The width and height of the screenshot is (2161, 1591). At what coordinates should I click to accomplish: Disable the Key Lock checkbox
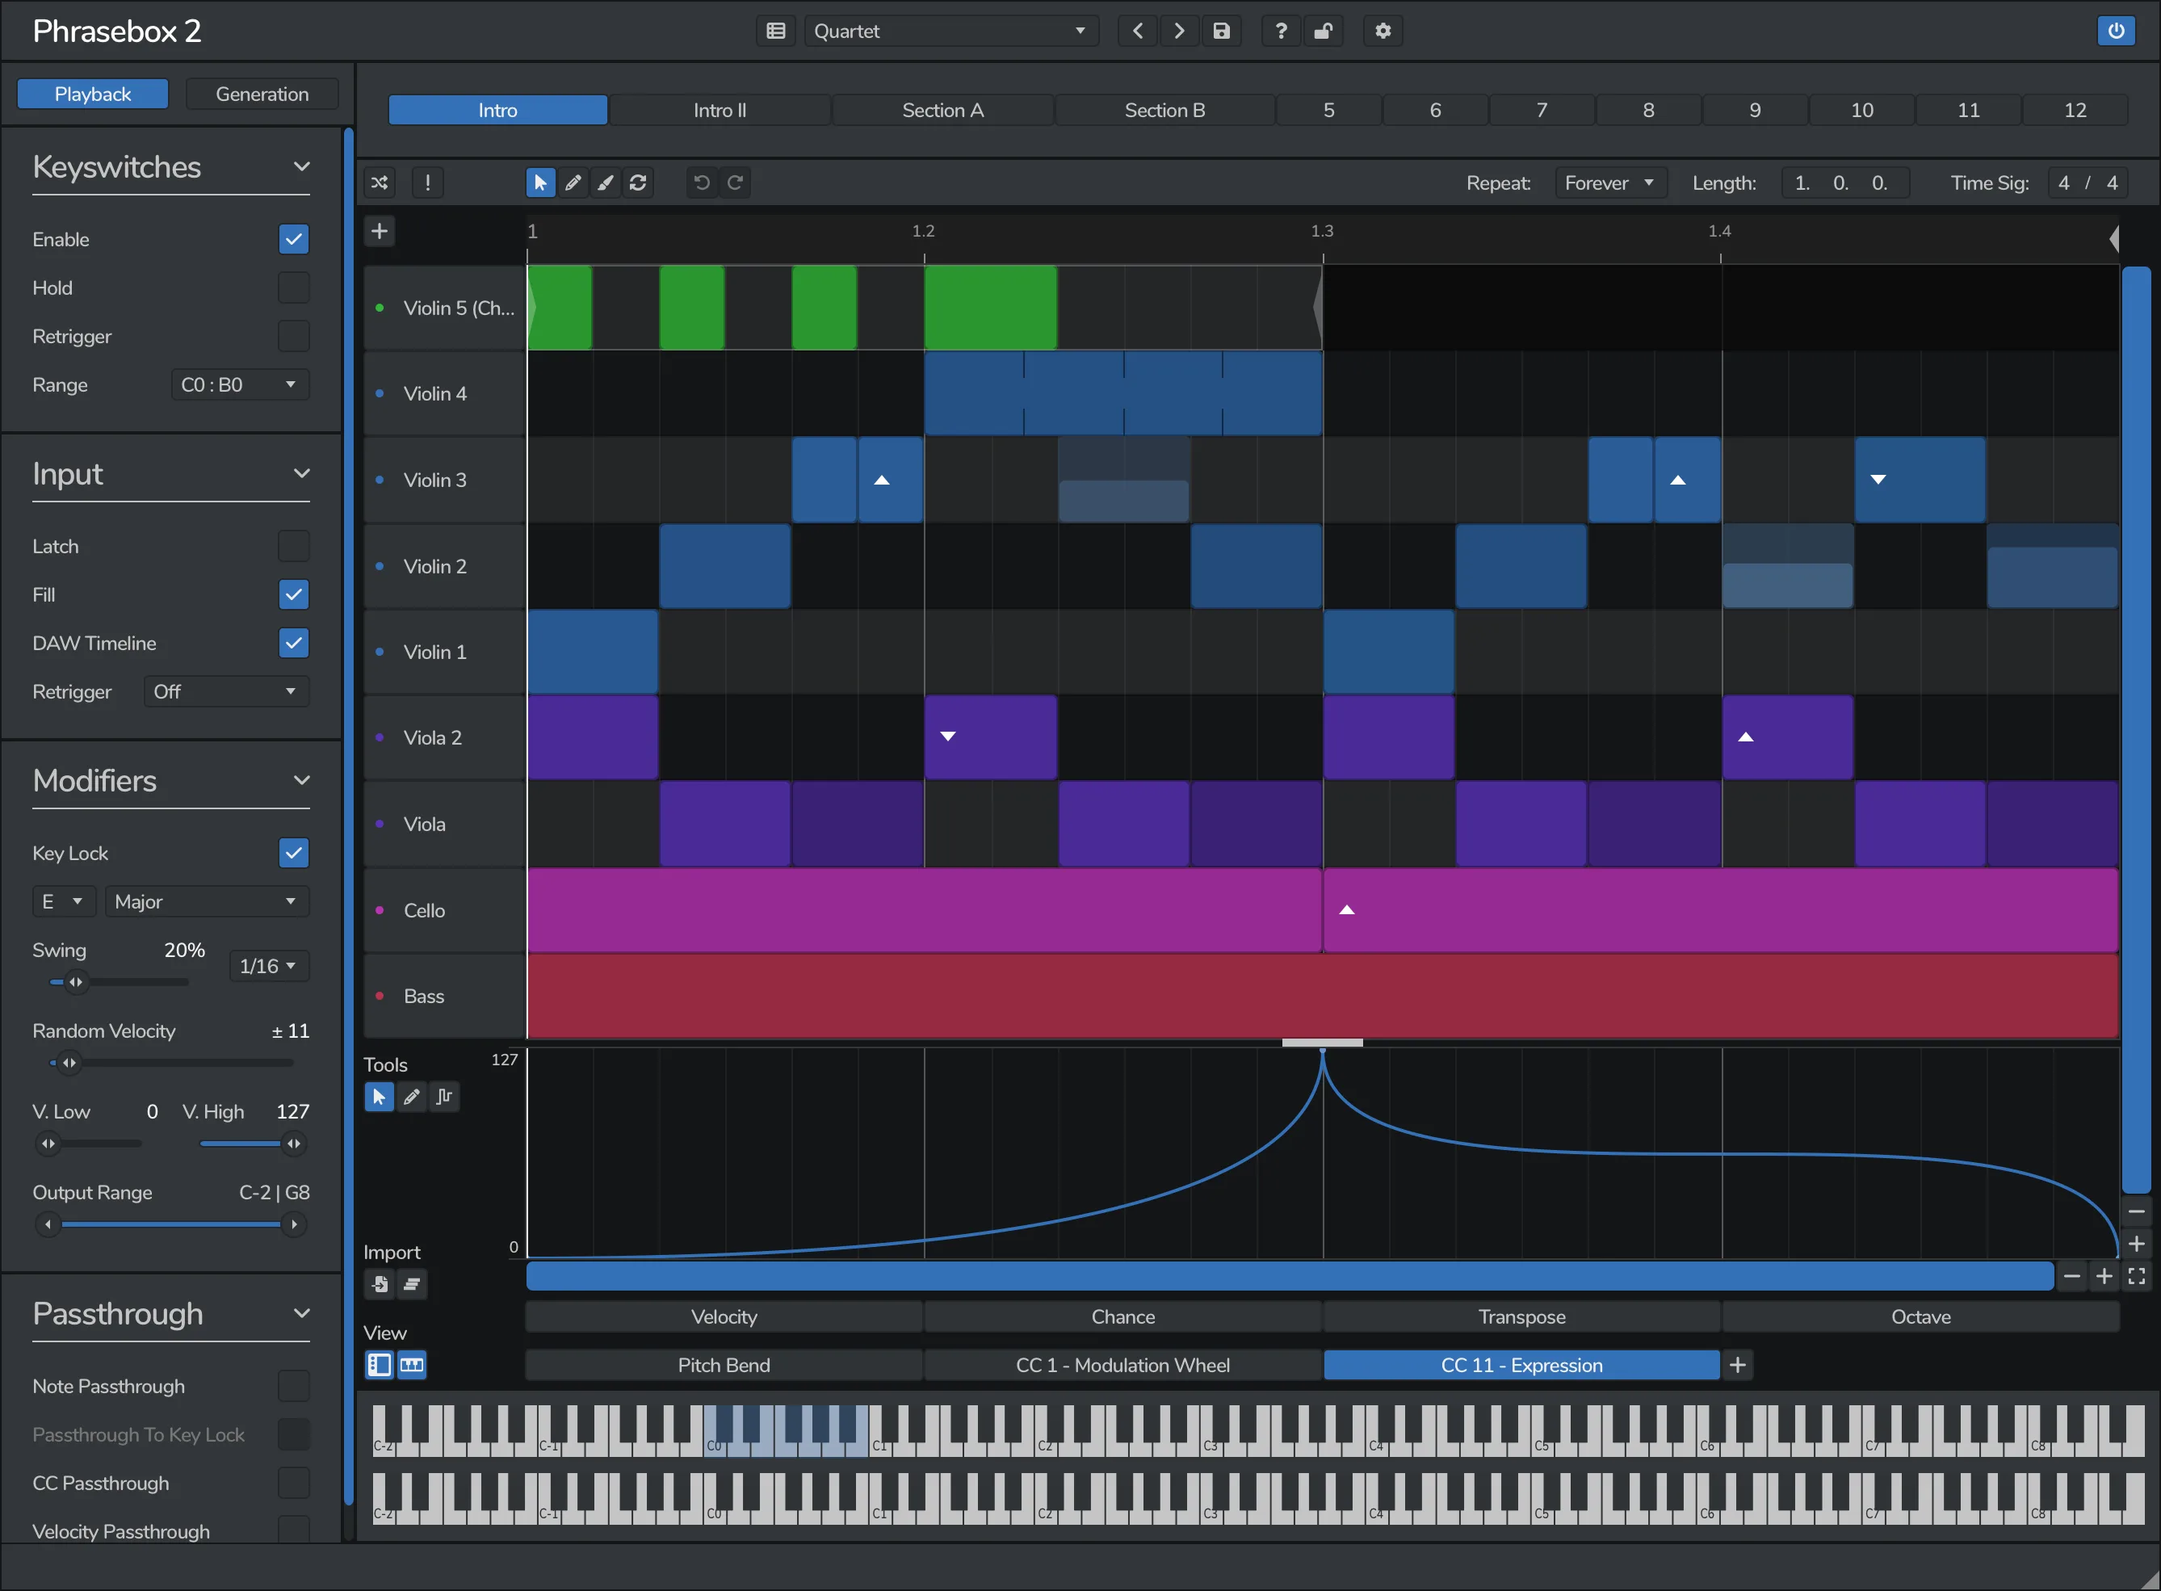(294, 852)
